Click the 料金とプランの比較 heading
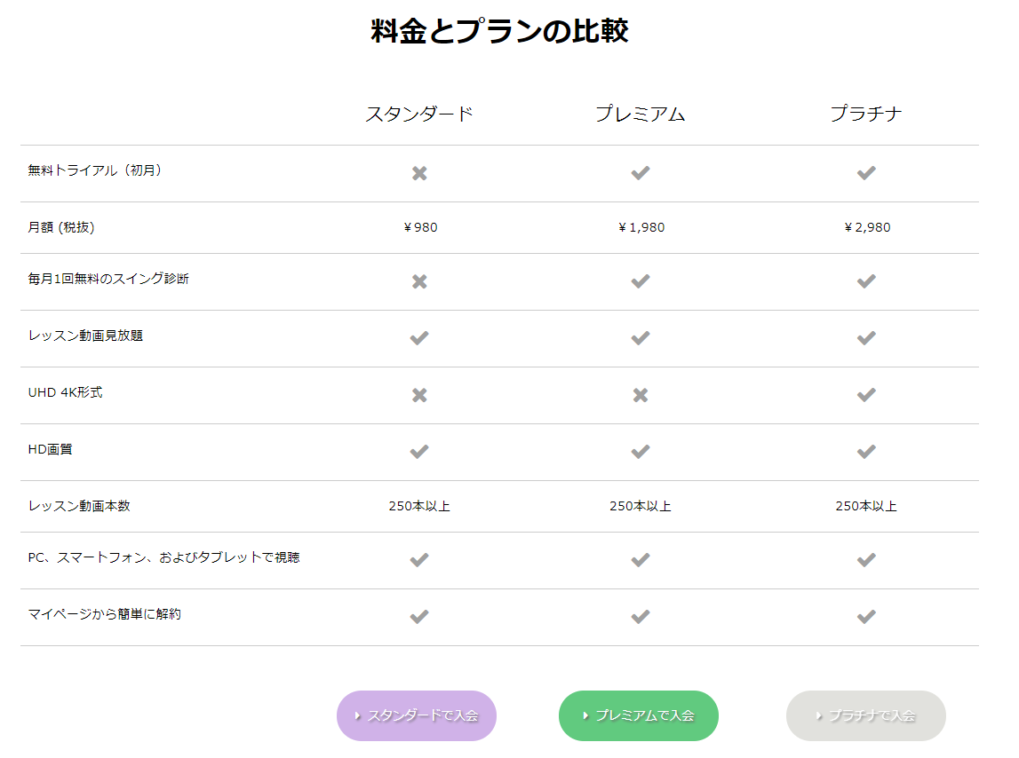 [x=500, y=31]
